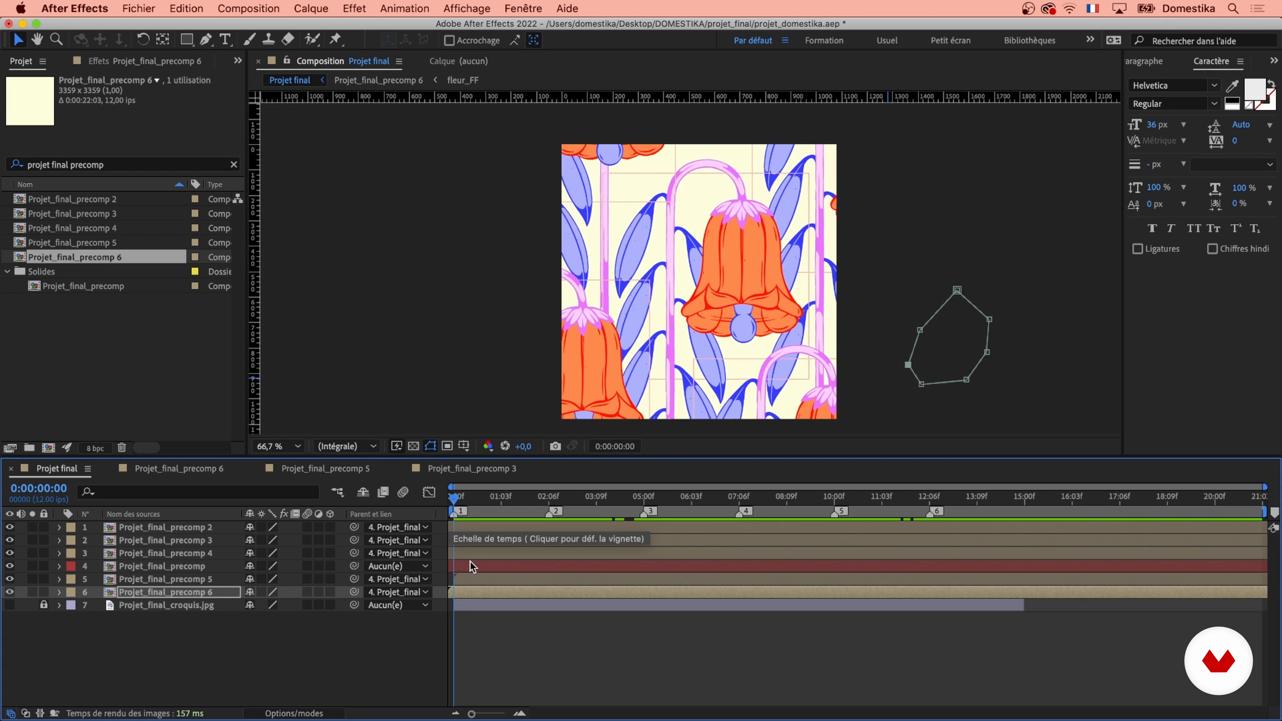The width and height of the screenshot is (1282, 721).
Task: Select the Pen tool
Action: pyautogui.click(x=206, y=40)
